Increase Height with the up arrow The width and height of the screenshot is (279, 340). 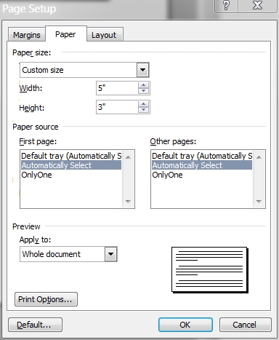pyautogui.click(x=144, y=104)
